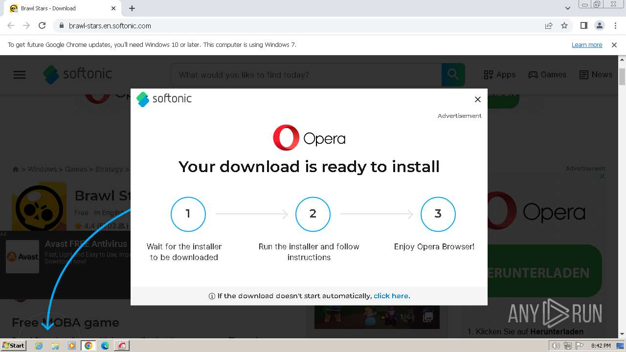Click the green search magnifier button
This screenshot has width=626, height=352.
click(453, 75)
